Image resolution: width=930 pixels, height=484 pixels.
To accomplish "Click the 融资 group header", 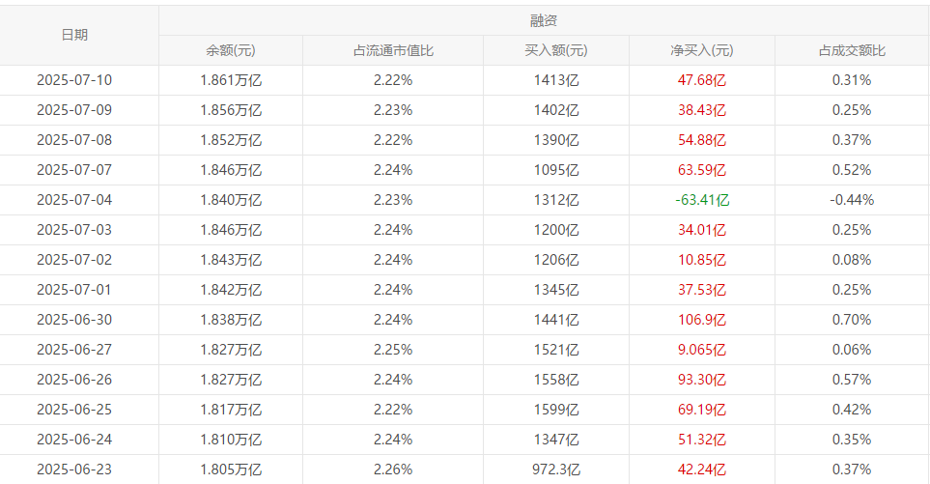I will (544, 20).
